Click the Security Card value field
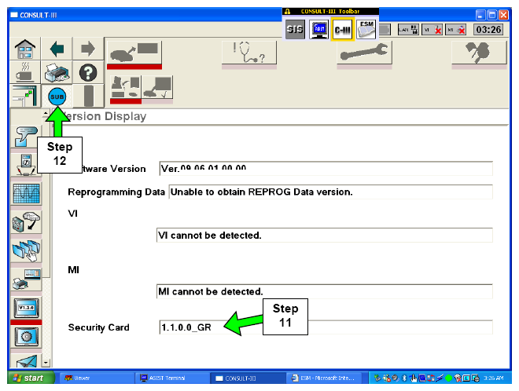 (x=325, y=327)
